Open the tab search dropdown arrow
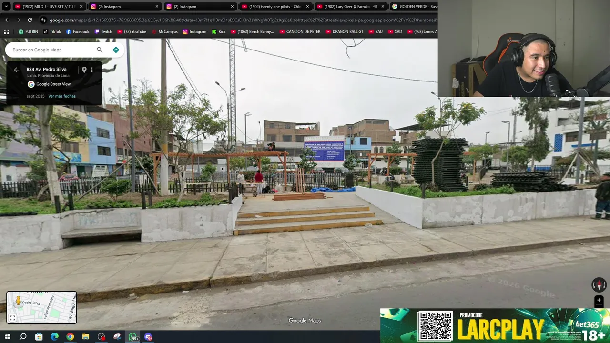 click(6, 7)
